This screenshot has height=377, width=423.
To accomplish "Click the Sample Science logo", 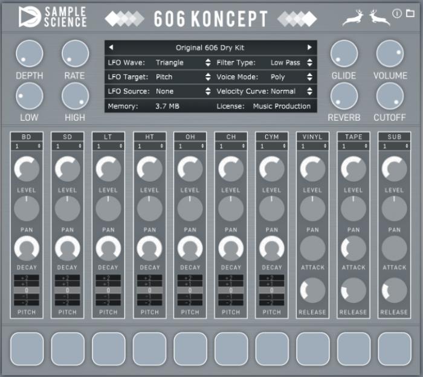I will 53,17.
